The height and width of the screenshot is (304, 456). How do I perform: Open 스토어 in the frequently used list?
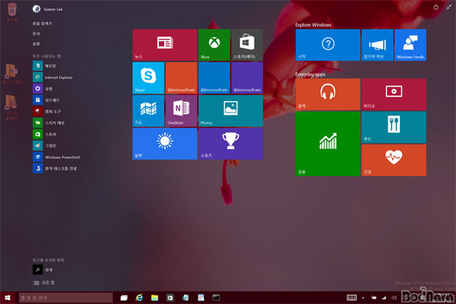click(44, 134)
